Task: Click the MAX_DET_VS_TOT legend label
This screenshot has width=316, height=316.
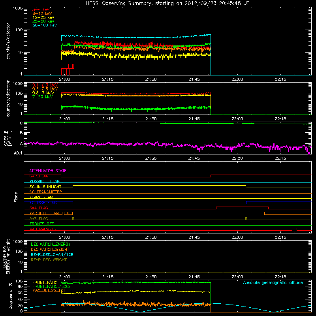Action: 49,290
